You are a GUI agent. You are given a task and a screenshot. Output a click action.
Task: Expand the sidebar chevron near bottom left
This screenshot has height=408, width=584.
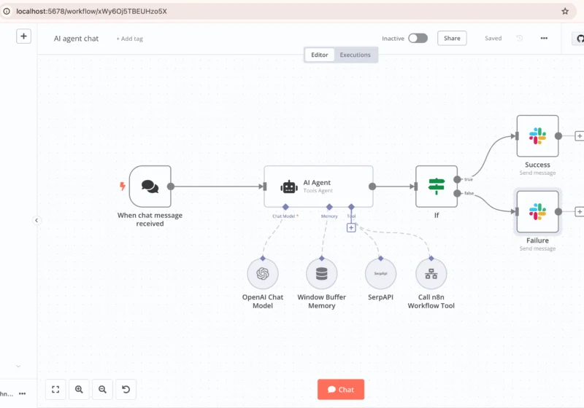tap(18, 366)
